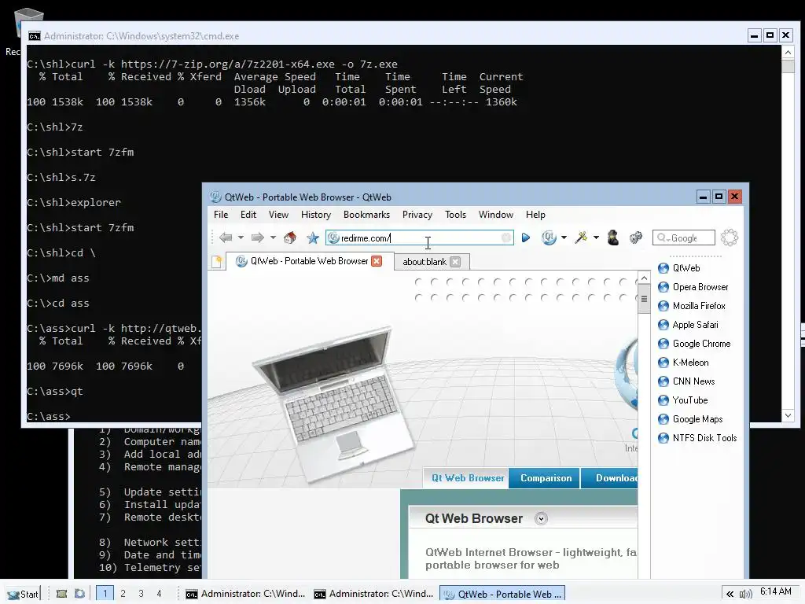The height and width of the screenshot is (604, 805).
Task: Open the Help menu
Action: tap(535, 215)
